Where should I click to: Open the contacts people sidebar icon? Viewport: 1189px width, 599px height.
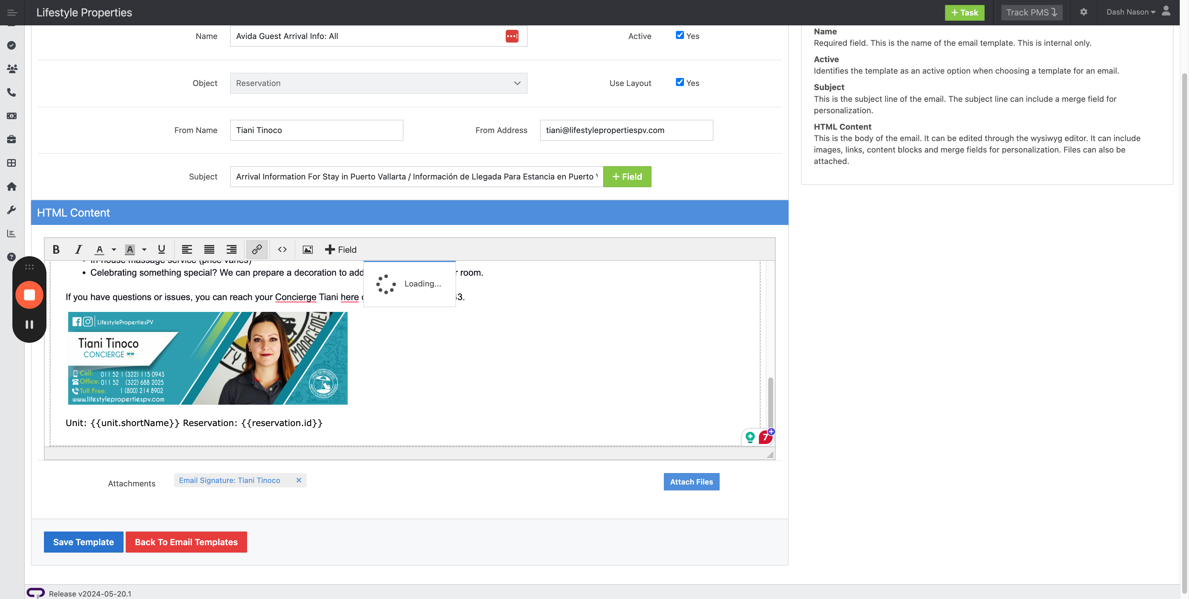[x=11, y=69]
